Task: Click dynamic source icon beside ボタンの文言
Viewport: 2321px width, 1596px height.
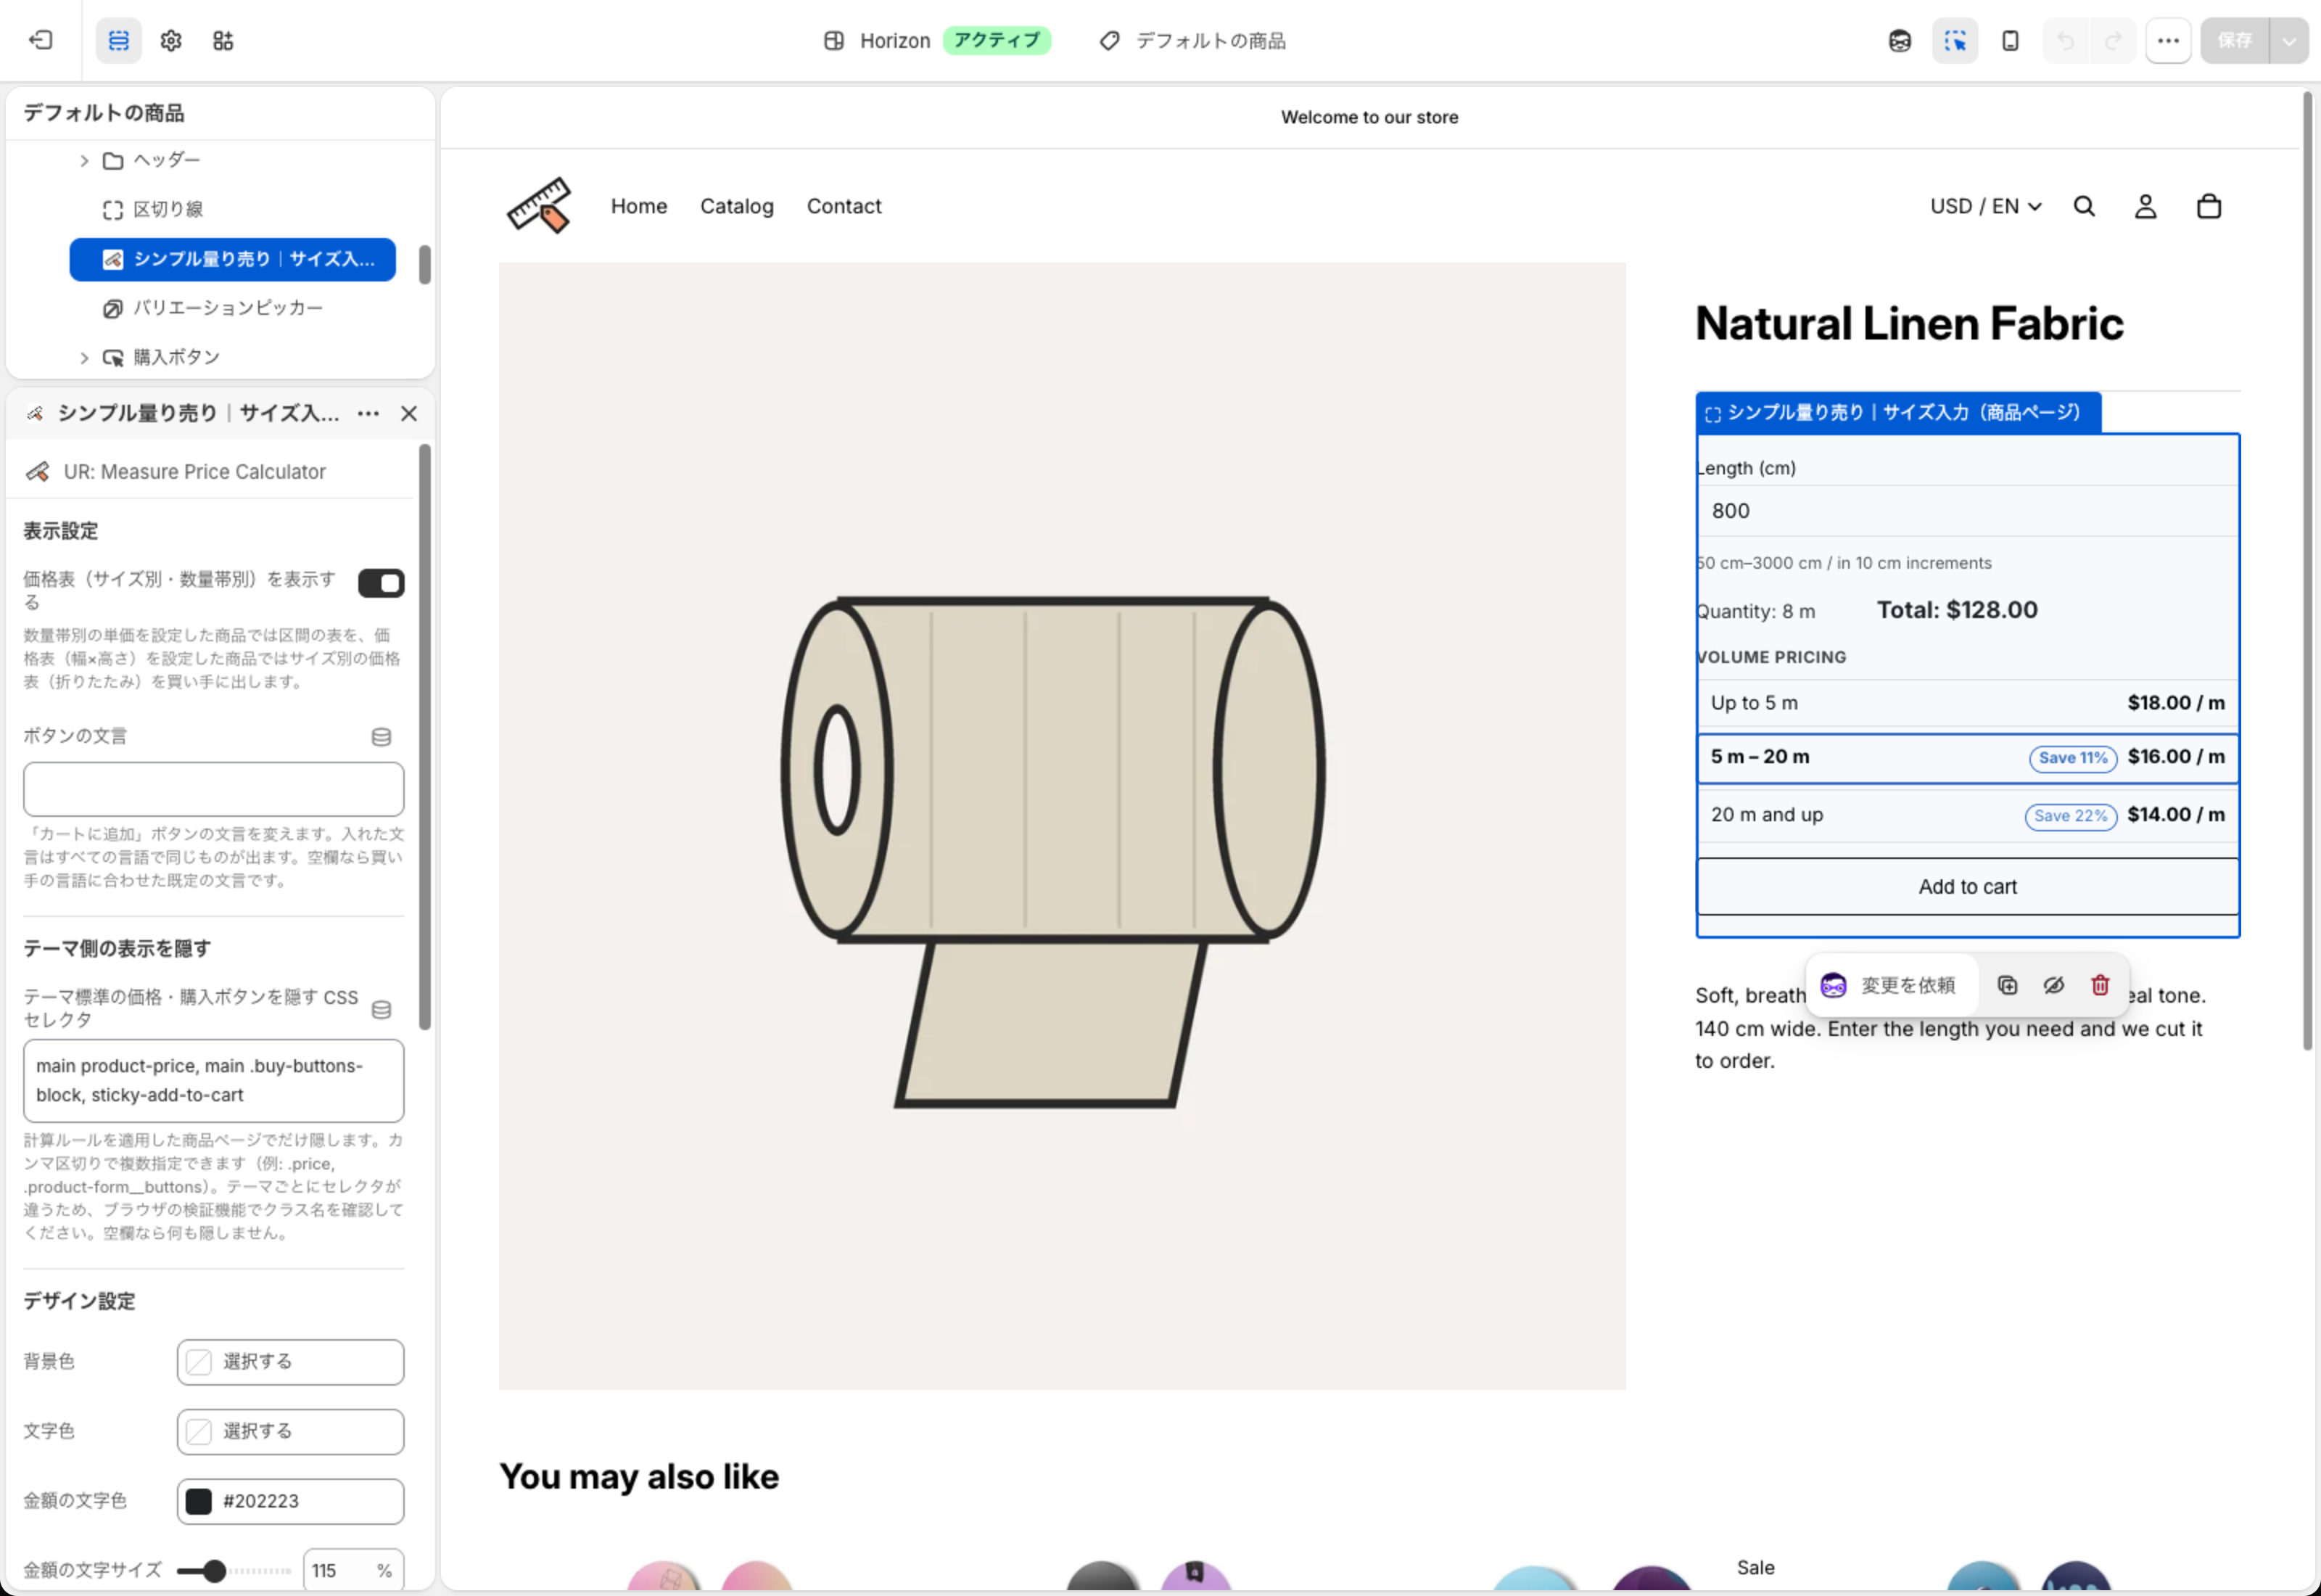Action: click(381, 737)
